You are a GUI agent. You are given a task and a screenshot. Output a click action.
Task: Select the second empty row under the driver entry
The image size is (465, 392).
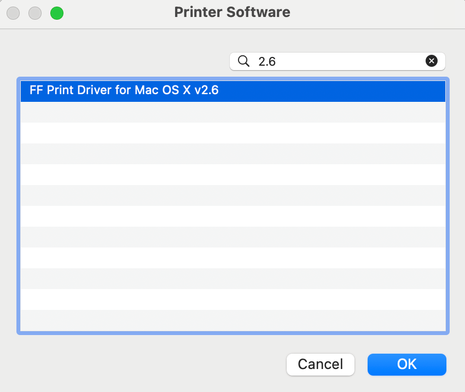click(x=233, y=133)
